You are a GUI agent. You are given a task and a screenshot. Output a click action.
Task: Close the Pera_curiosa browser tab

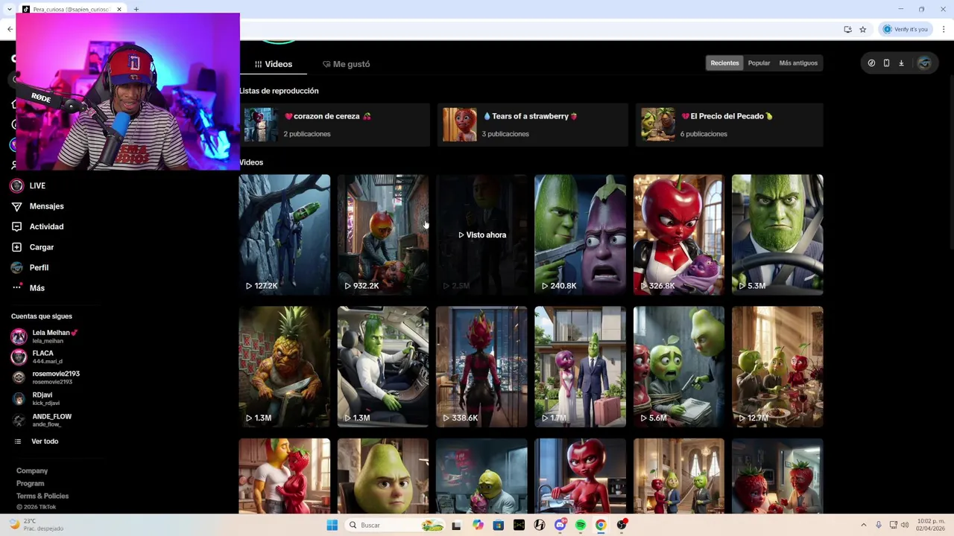coord(119,10)
